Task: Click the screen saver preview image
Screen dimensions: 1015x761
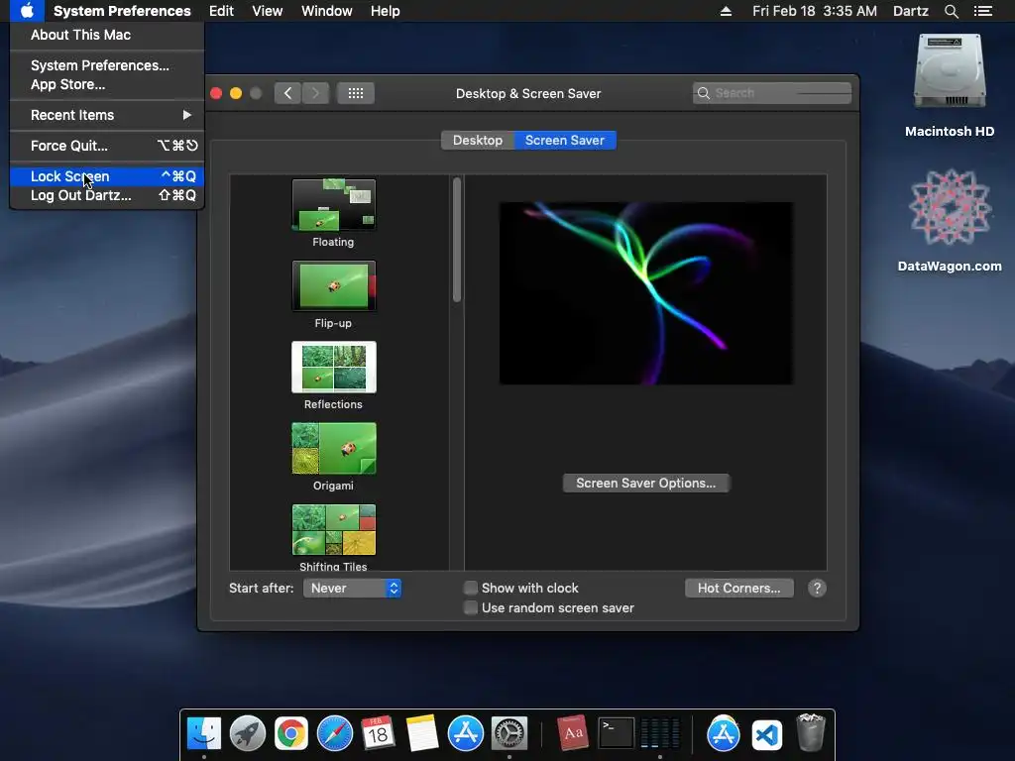Action: 646,293
